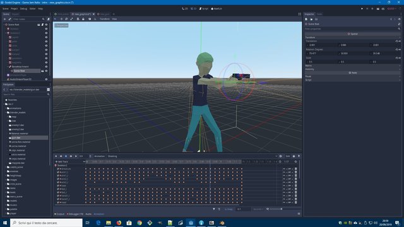This screenshot has width=404, height=227.
Task: Open the AssetLib workspace
Action: 217,8
